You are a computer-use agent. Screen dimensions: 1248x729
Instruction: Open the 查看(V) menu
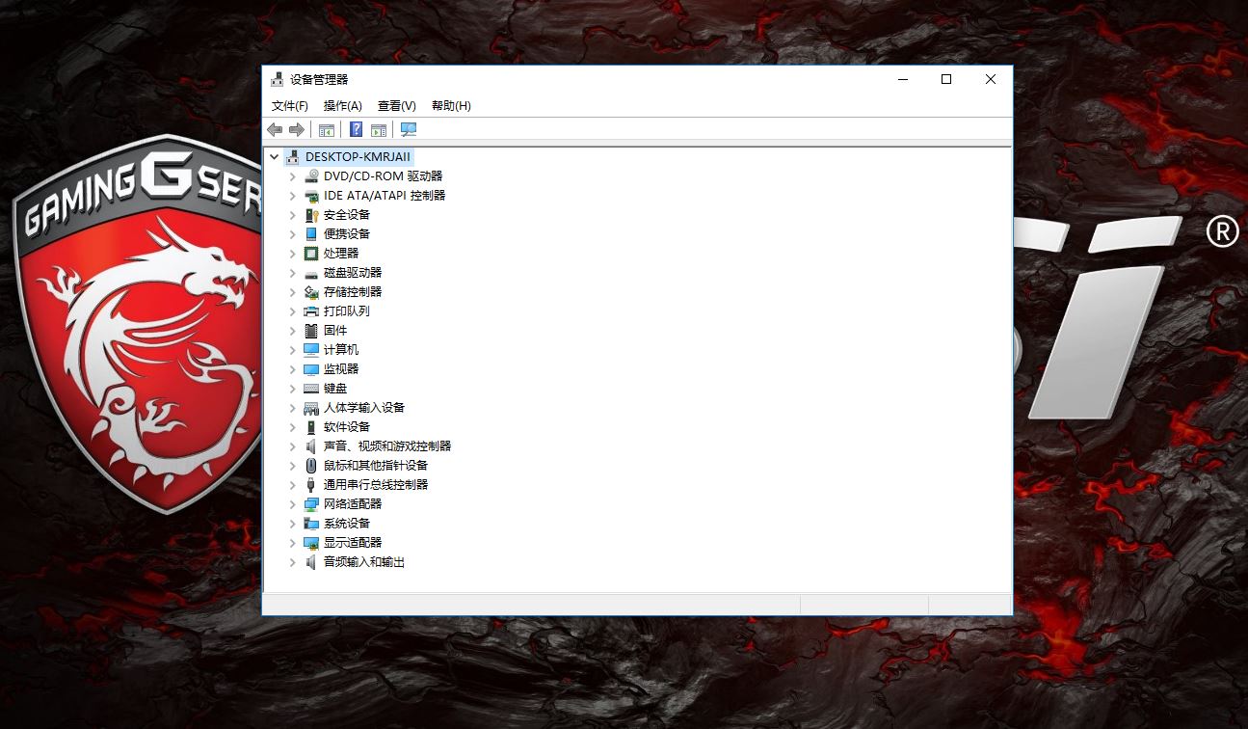tap(397, 106)
